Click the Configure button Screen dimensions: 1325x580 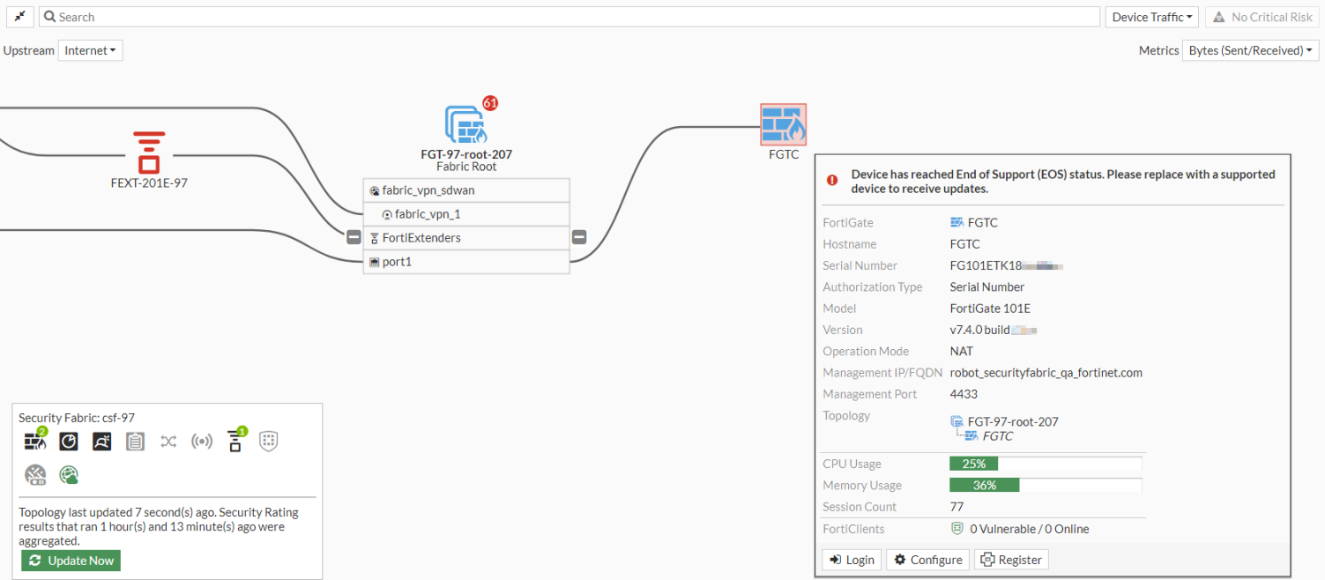[927, 560]
